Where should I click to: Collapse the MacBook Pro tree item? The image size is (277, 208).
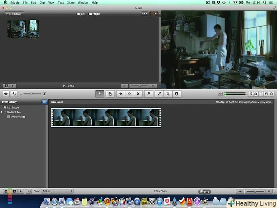tap(2, 112)
